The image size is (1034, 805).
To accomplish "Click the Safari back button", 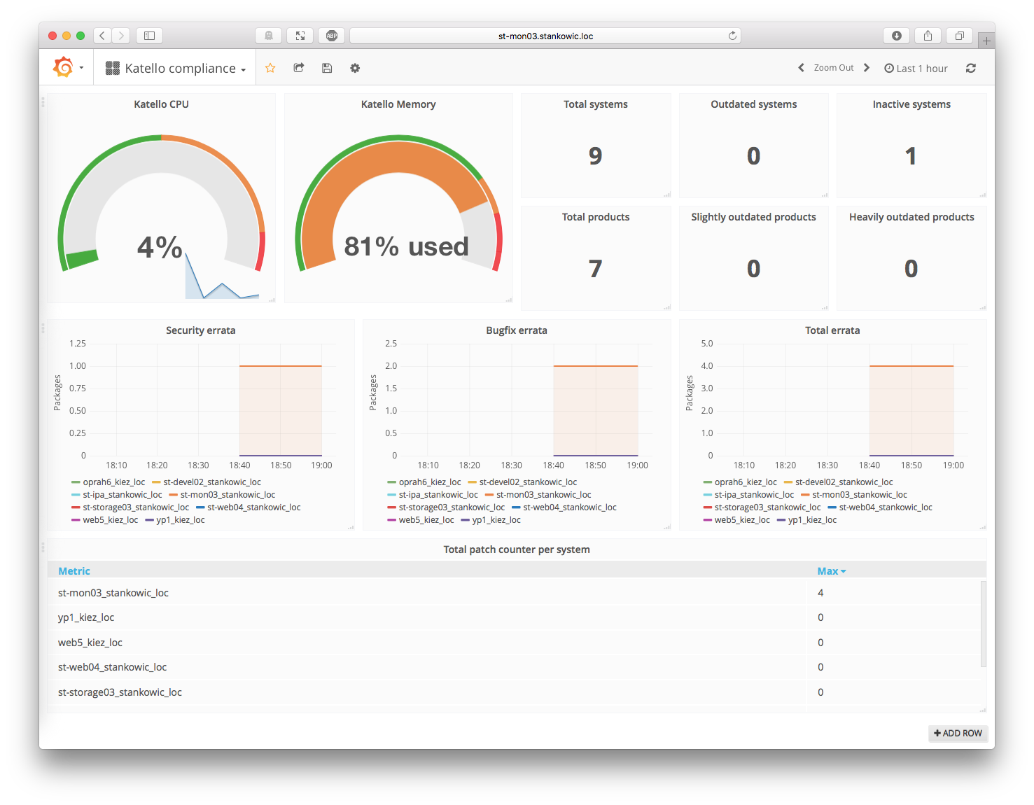I will (x=102, y=35).
